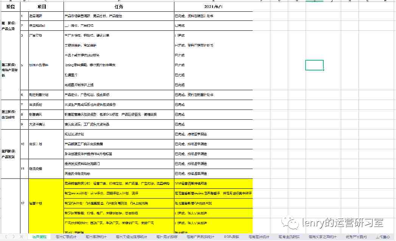Screen dimensions: 396x241
Task: Select the 出货计划 project cell
Action: click(46, 144)
